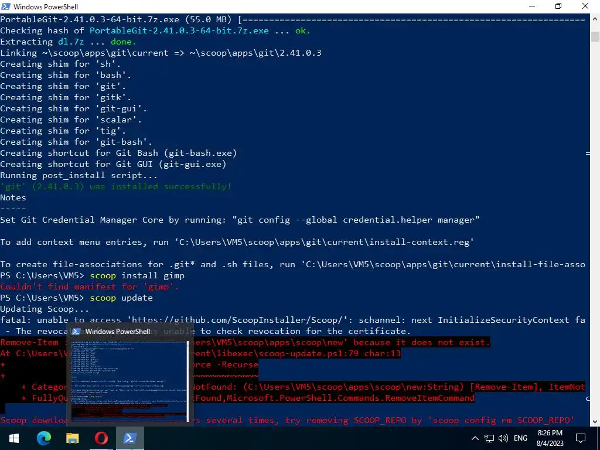
Task: Show hidden system tray icons
Action: (475, 438)
